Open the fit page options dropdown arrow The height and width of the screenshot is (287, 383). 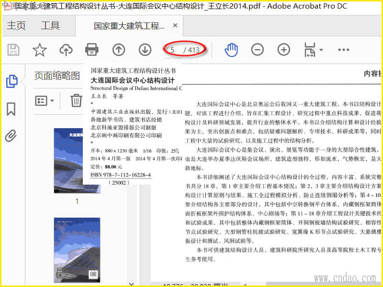[x=321, y=50]
